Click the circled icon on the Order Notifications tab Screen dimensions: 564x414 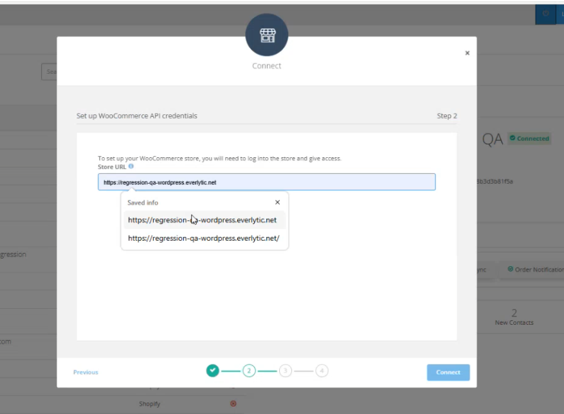point(510,268)
